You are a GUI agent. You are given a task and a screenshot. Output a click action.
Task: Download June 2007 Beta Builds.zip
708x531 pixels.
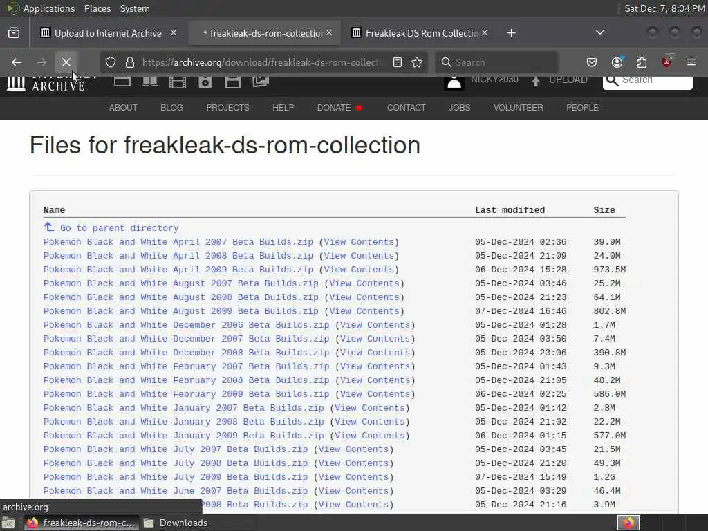[175, 491]
